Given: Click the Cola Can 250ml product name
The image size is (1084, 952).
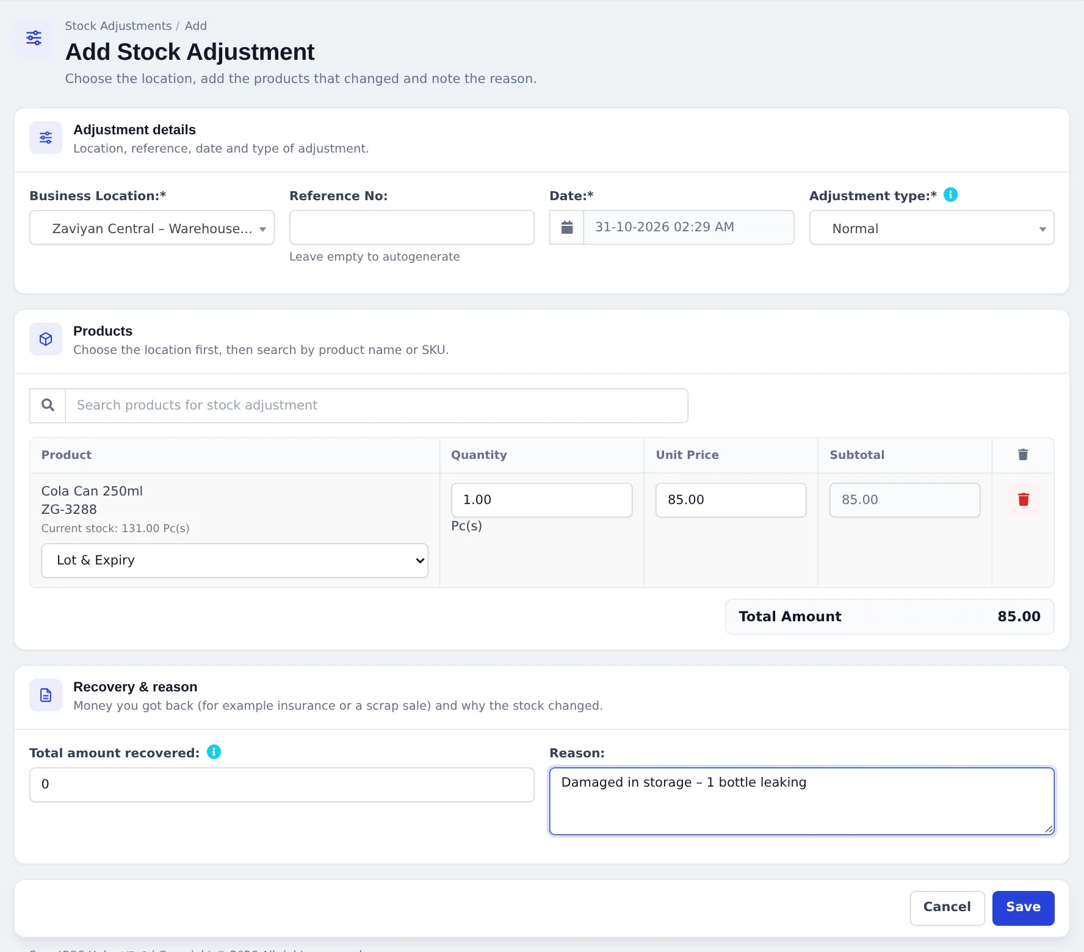Looking at the screenshot, I should tap(92, 491).
